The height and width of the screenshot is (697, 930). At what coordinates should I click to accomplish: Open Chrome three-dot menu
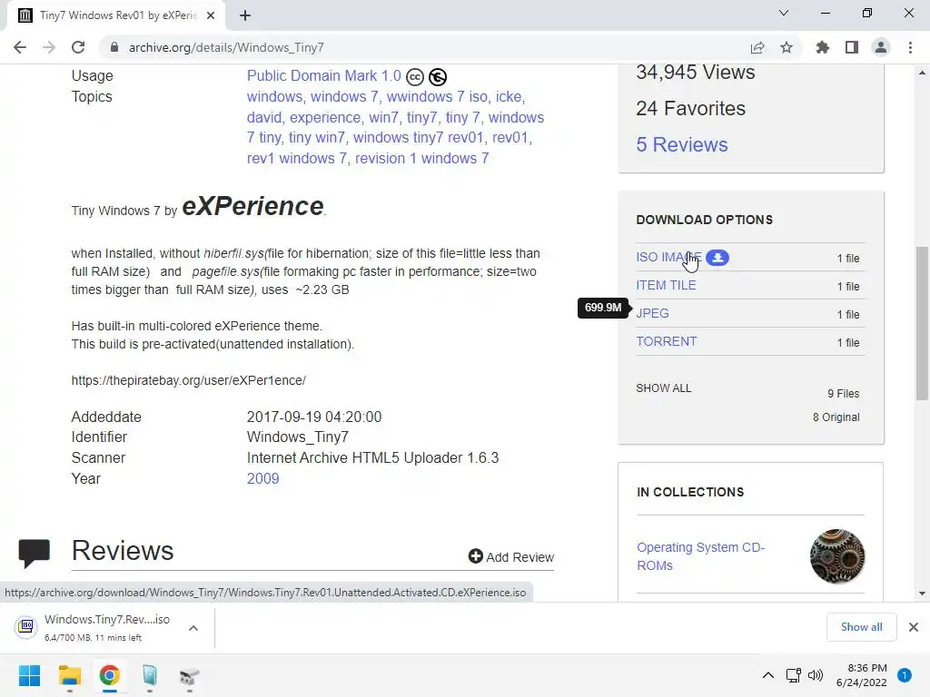(x=910, y=47)
